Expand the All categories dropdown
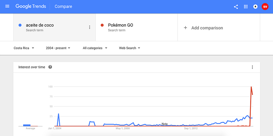Screen dimensions: 273x136 click(95, 48)
